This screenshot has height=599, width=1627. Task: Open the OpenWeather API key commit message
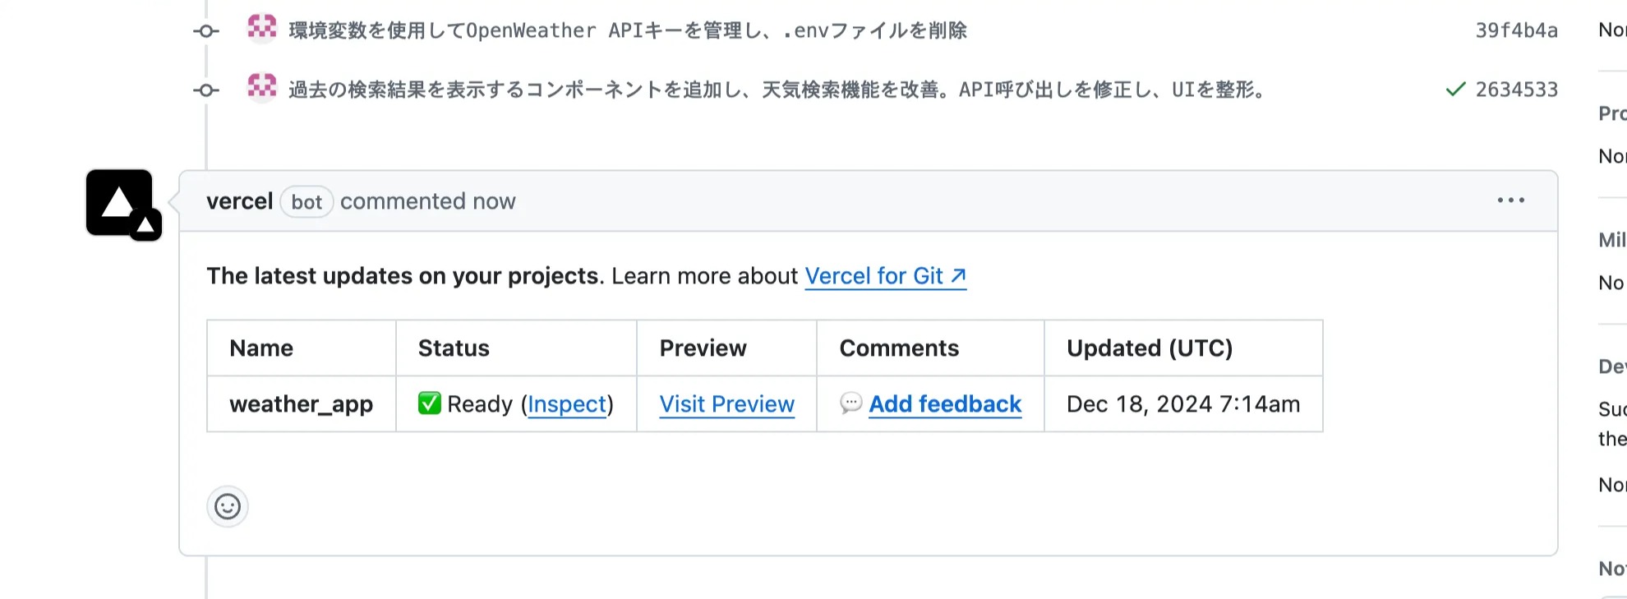627,30
